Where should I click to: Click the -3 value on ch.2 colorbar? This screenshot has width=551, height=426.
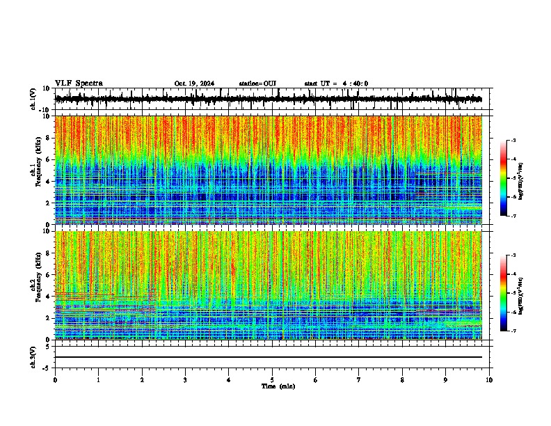coord(513,255)
